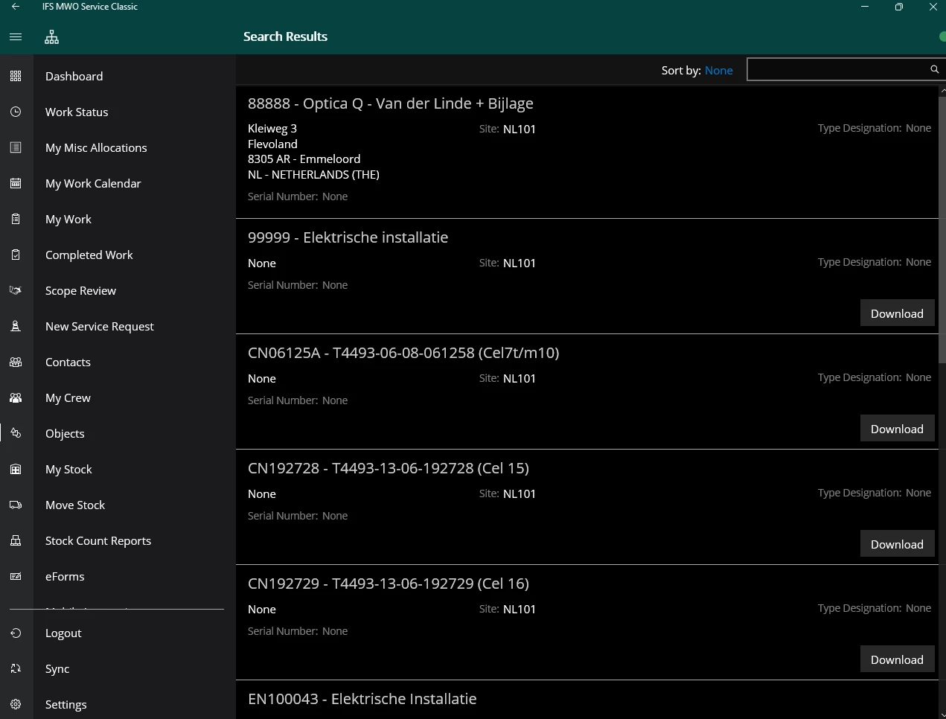Viewport: 946px width, 719px height.
Task: Click the results list vertical scrollbar
Action: [942, 223]
